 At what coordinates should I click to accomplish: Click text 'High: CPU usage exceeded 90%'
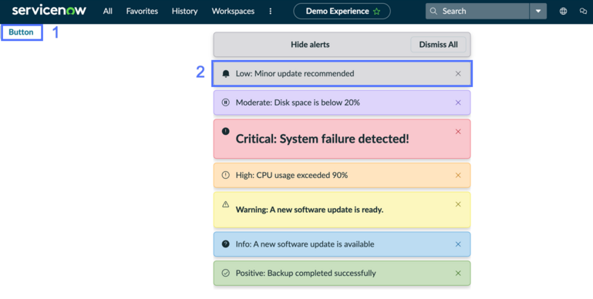coord(291,175)
